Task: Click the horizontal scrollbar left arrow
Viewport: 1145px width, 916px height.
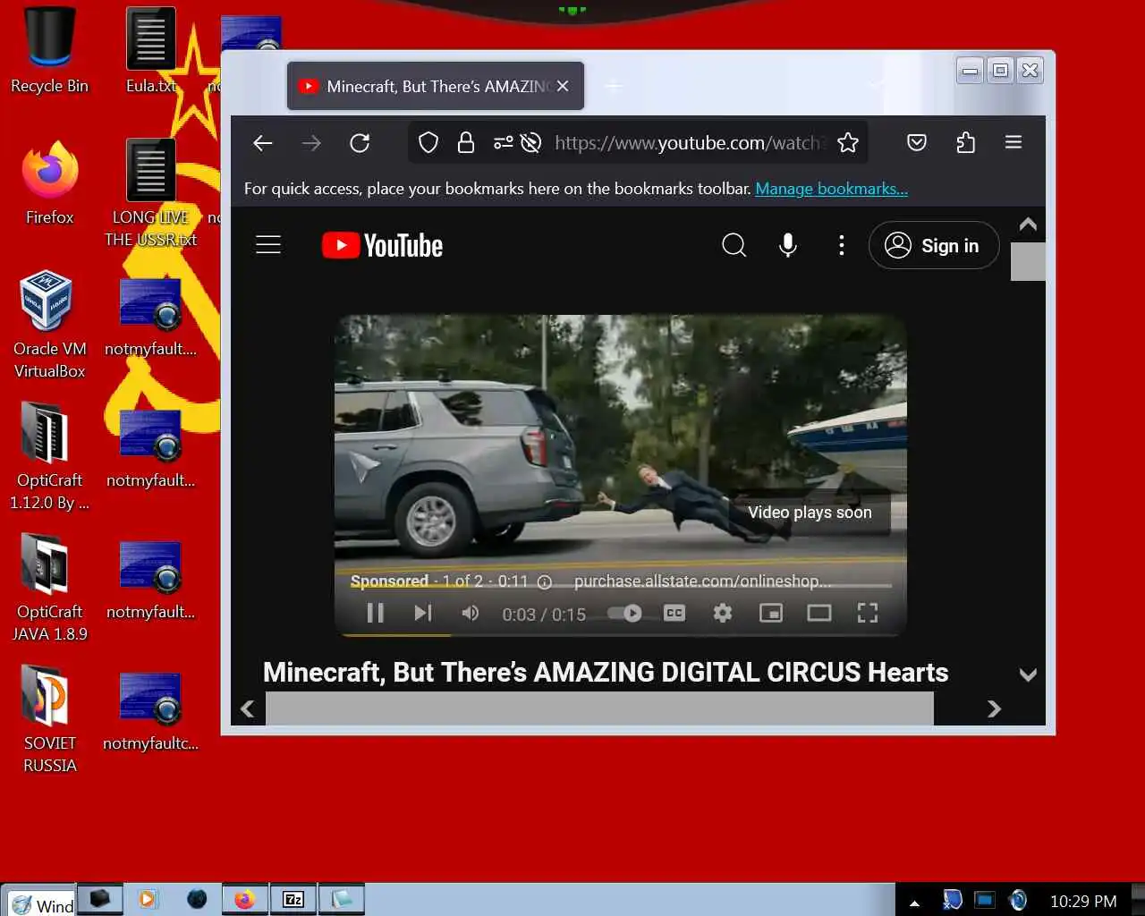Action: [x=248, y=709]
